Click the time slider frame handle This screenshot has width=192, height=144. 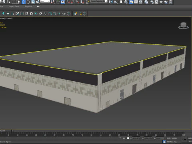[6, 131]
